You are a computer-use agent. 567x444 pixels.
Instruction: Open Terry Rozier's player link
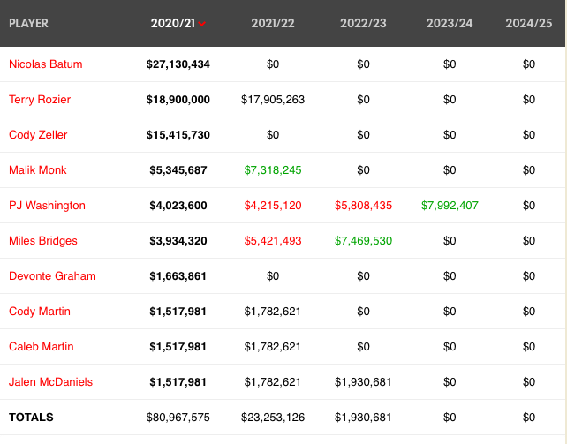(40, 100)
